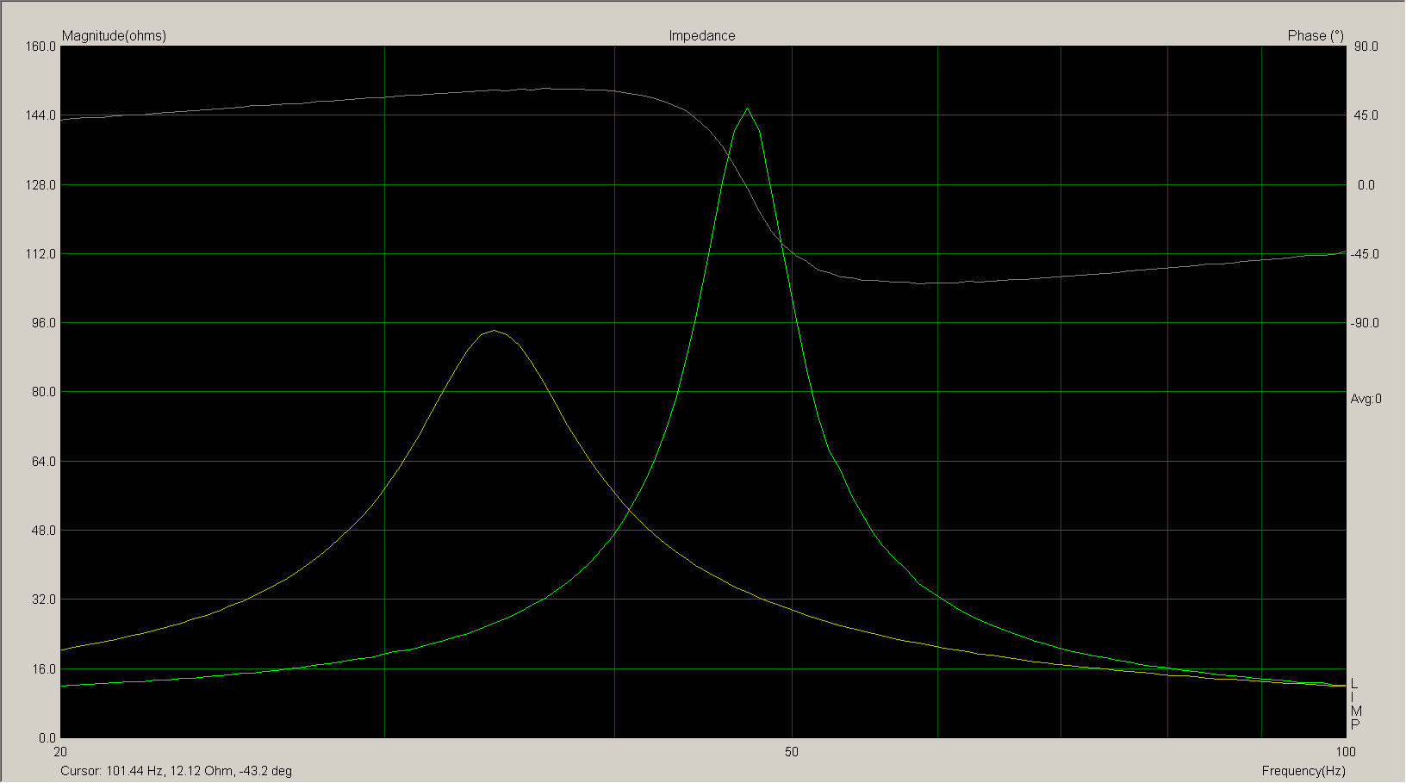1406x783 pixels.
Task: Click the peak of the yellow impedance curve
Action: point(493,331)
